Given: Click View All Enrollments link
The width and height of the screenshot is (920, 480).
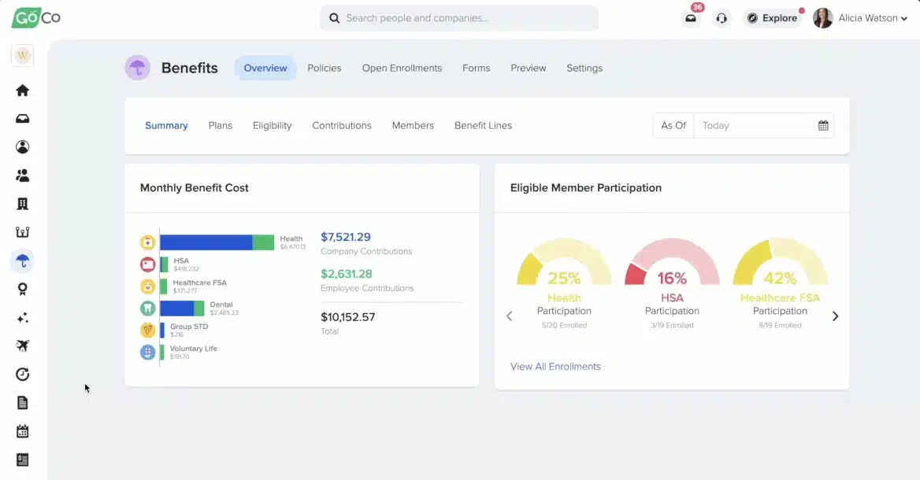Looking at the screenshot, I should [555, 367].
